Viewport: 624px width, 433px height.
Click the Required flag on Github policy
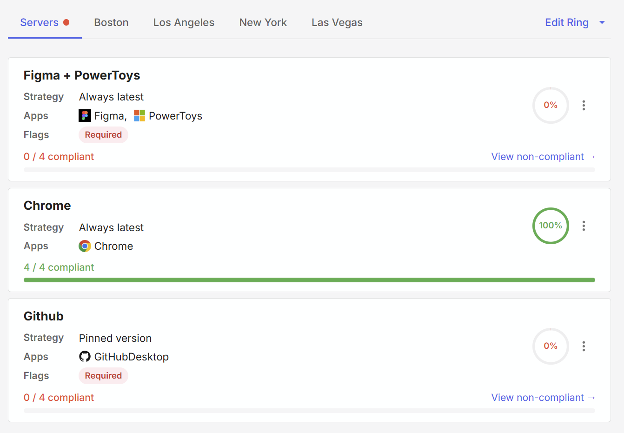click(x=103, y=376)
